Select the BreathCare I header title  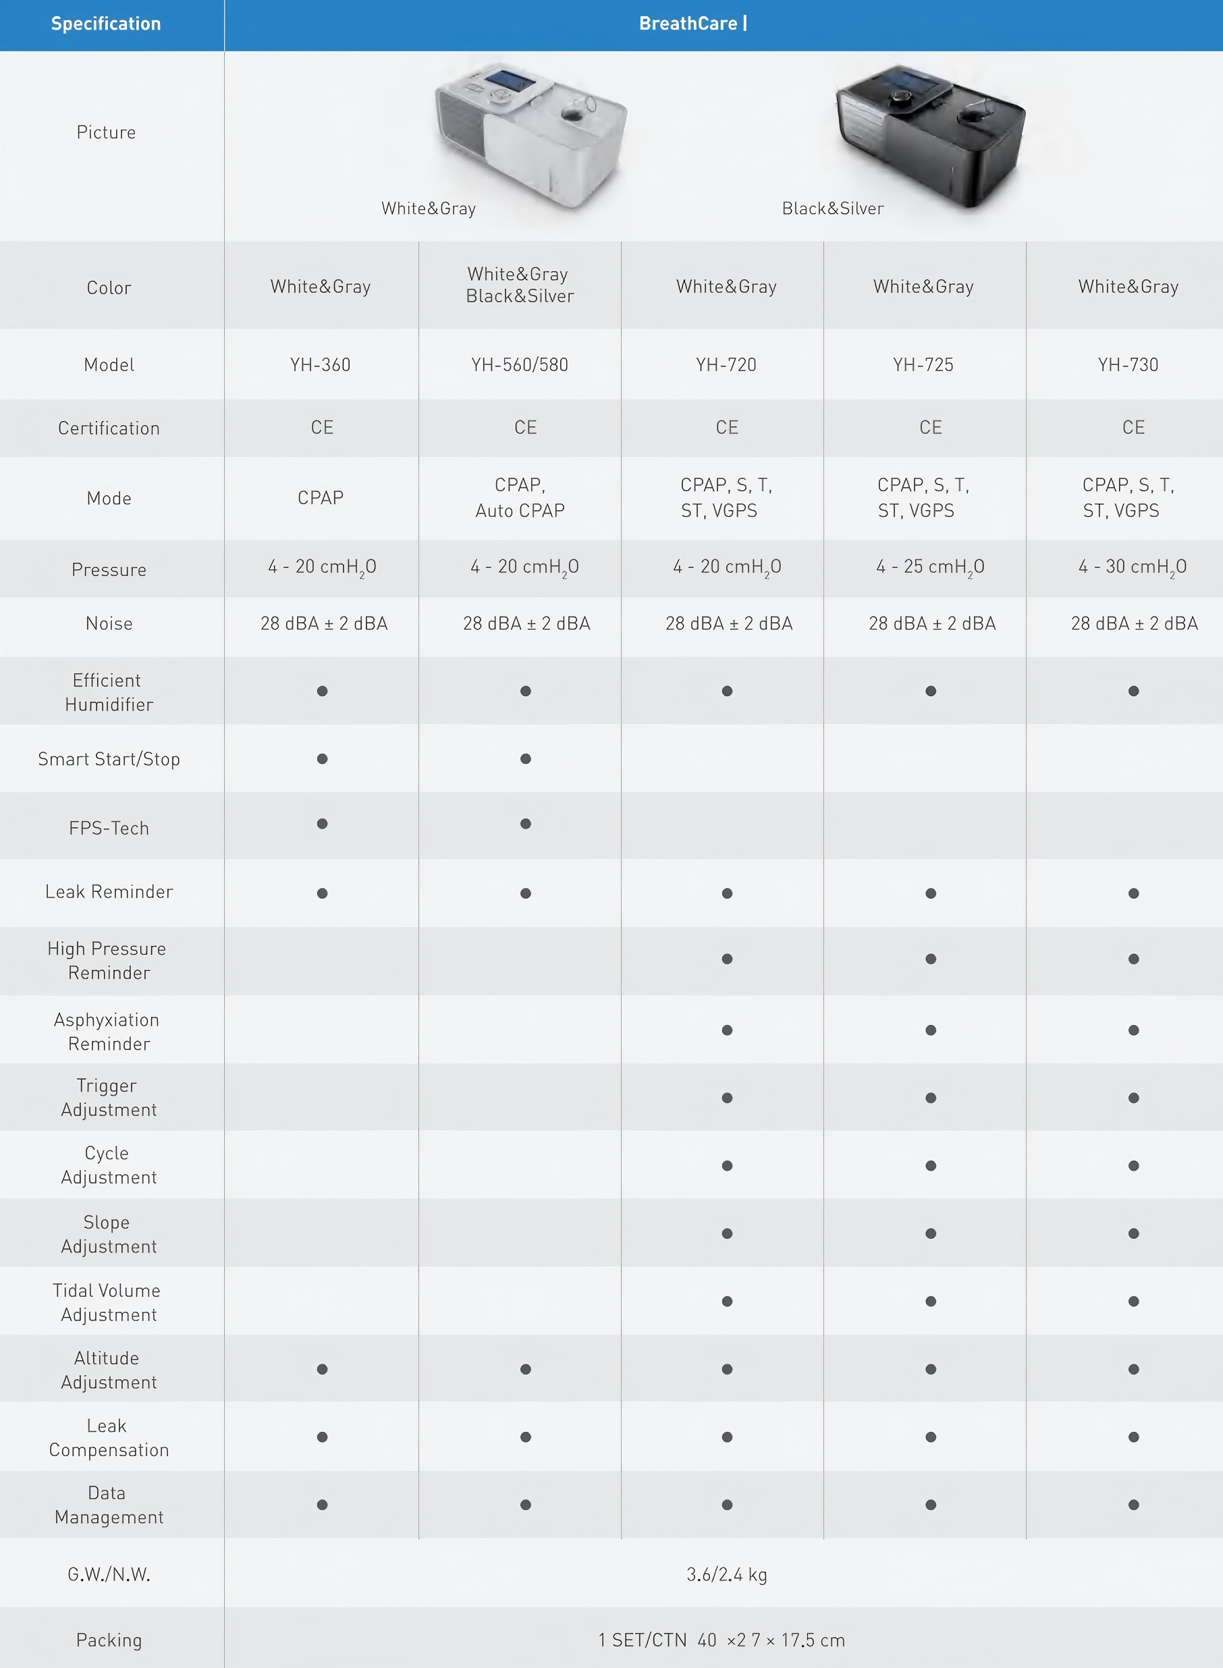[x=692, y=24]
